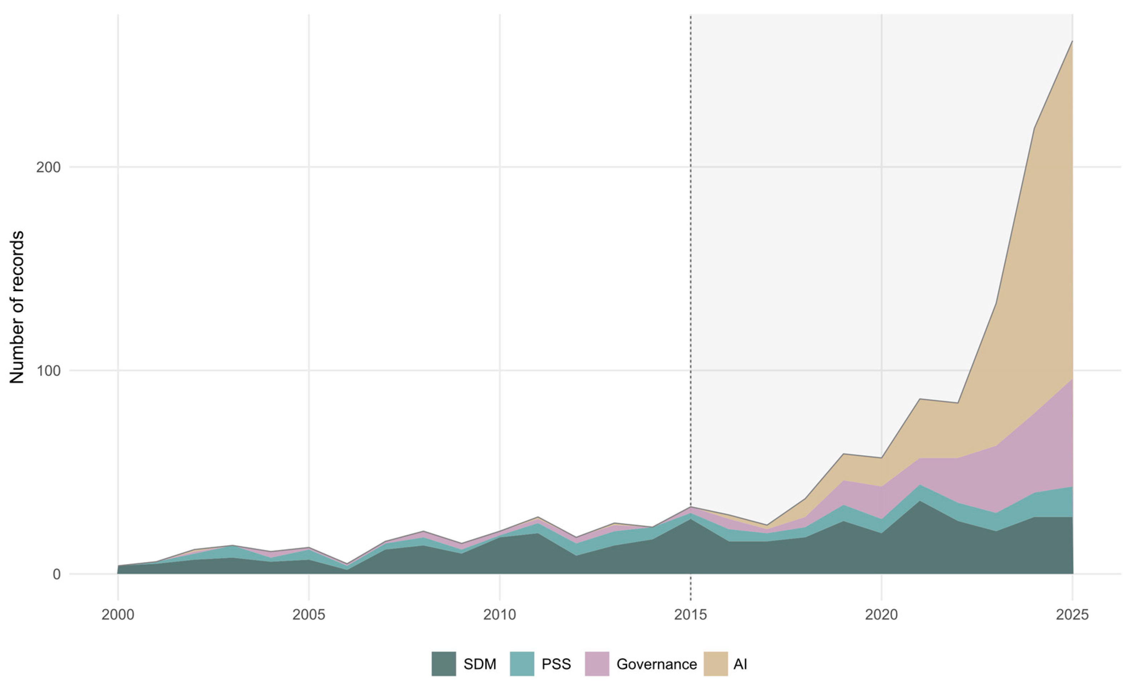The width and height of the screenshot is (1131, 686).
Task: Click the 2000 x-axis tick label
Action: tap(118, 615)
